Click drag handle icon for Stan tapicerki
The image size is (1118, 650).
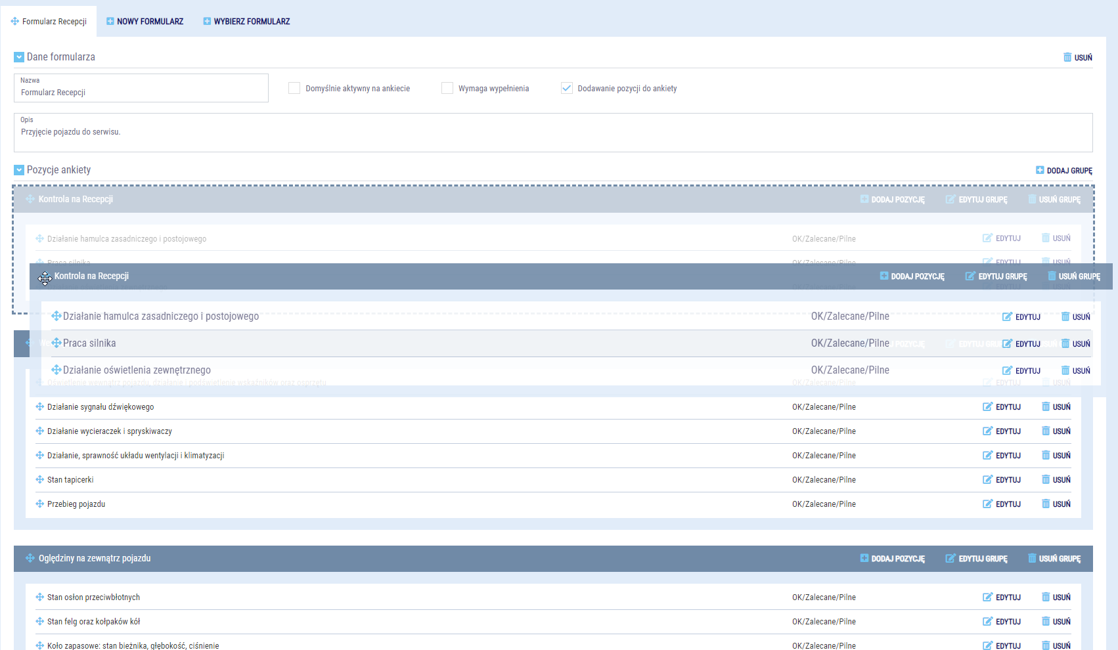(40, 480)
